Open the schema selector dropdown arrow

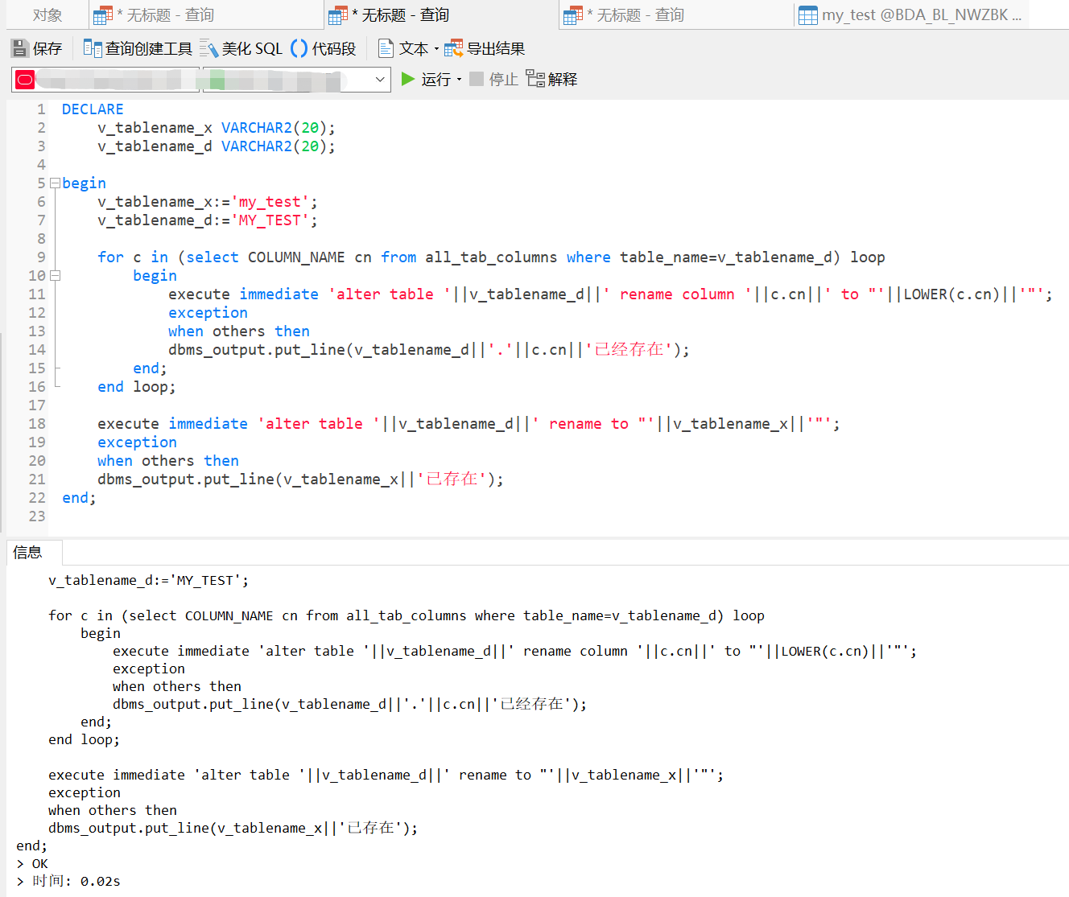click(x=381, y=80)
